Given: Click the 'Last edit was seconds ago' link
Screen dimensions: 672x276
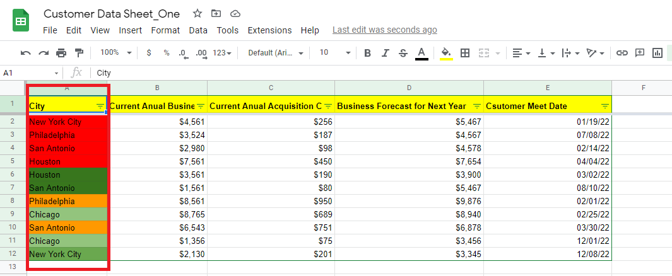Looking at the screenshot, I should point(384,30).
